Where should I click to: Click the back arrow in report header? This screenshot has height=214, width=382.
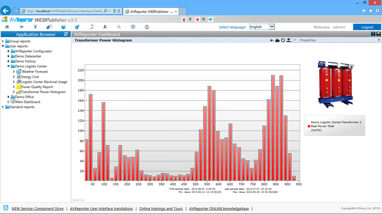(x=272, y=40)
